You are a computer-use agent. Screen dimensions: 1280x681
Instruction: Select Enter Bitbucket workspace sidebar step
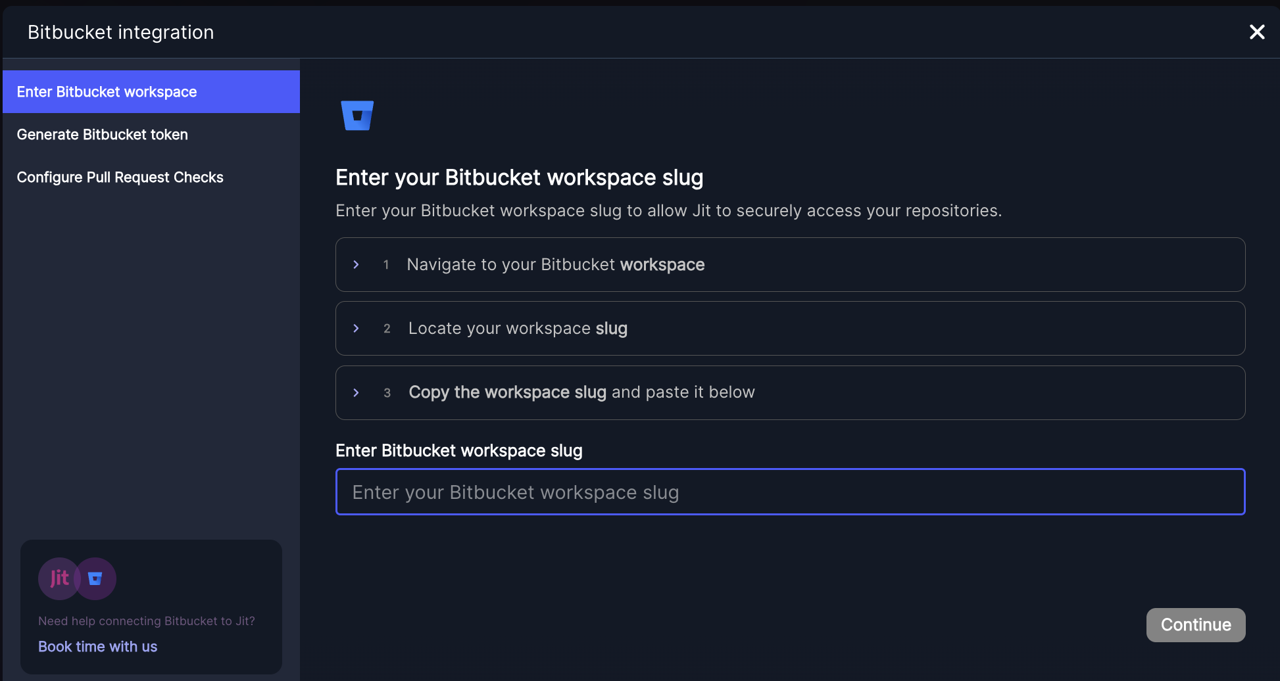(x=151, y=92)
